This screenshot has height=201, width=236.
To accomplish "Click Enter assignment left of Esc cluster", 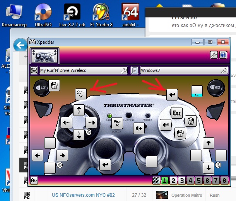I will pyautogui.click(x=166, y=125).
